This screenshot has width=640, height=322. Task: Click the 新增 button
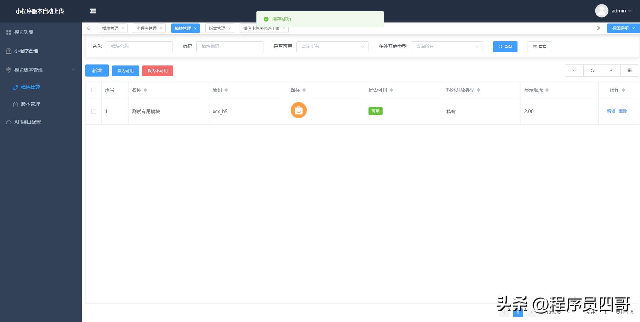[97, 71]
